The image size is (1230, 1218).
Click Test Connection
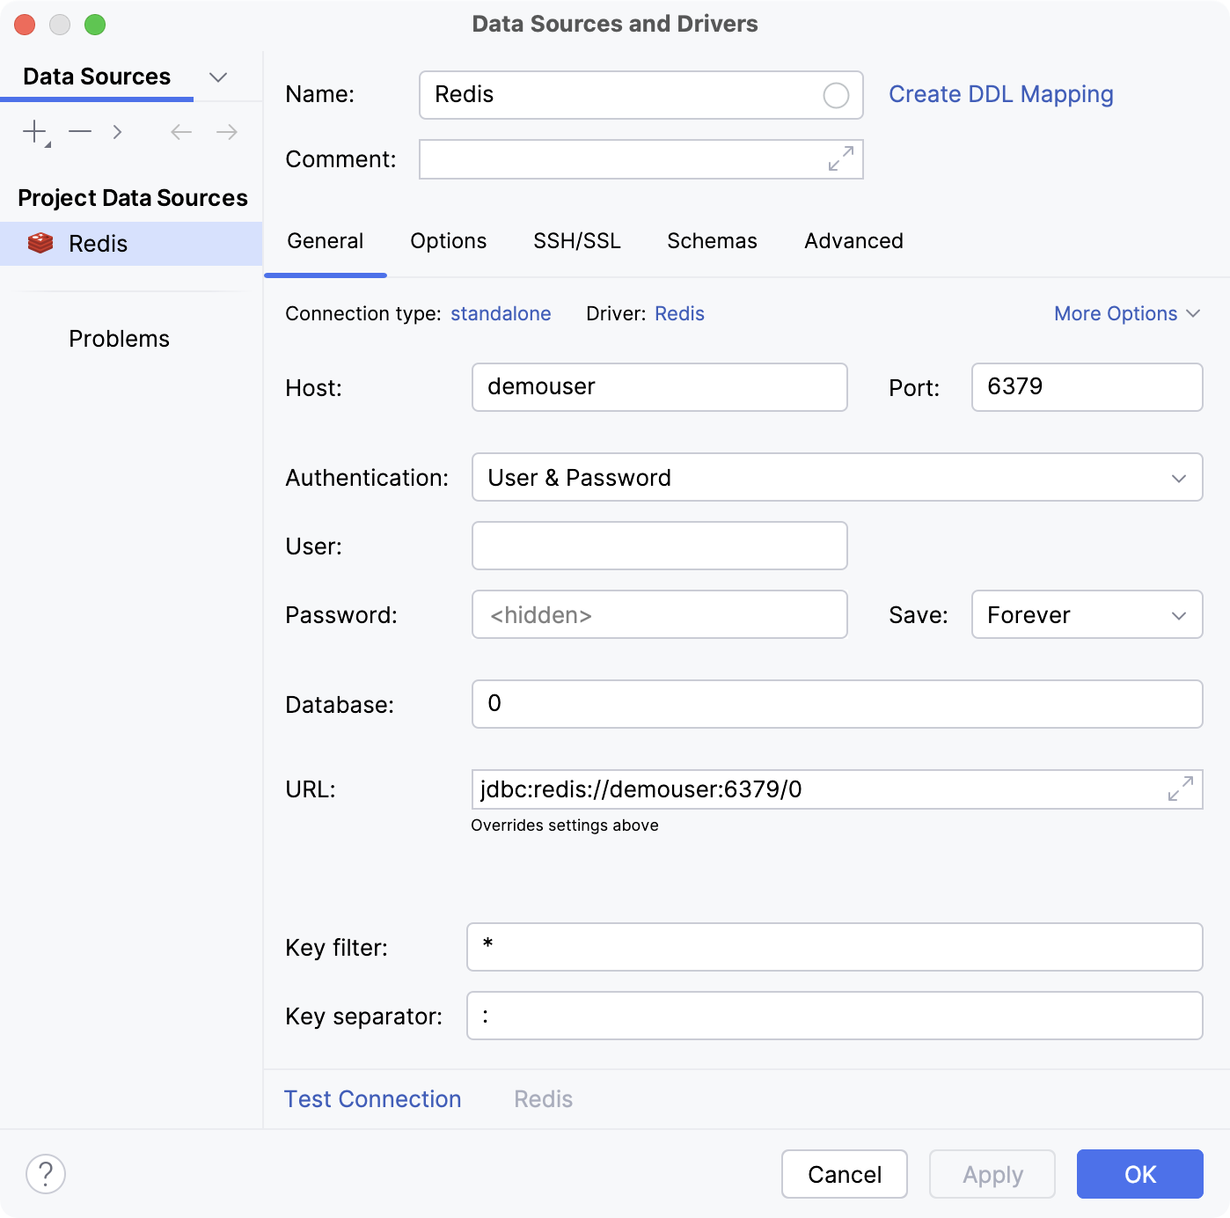click(x=372, y=1098)
